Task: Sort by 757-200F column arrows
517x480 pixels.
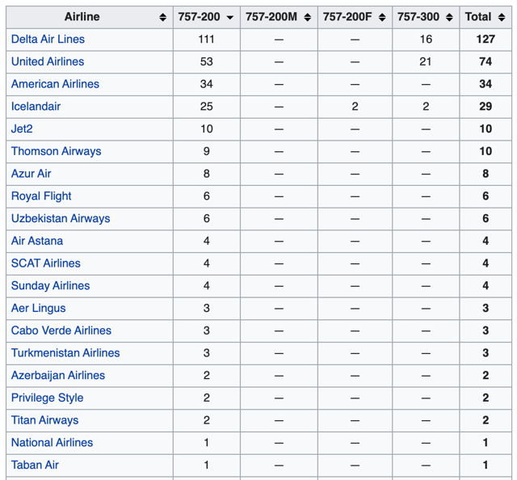Action: 382,17
